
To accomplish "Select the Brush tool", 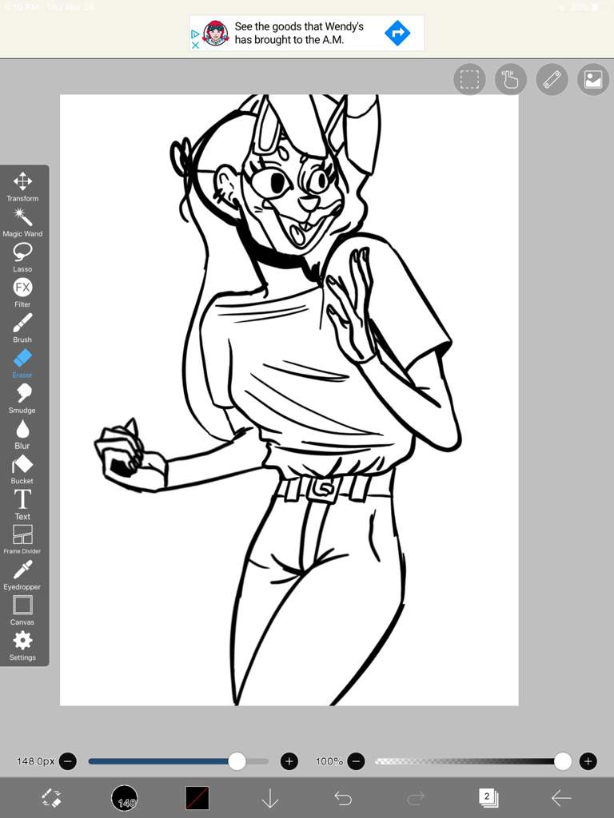I will click(22, 327).
